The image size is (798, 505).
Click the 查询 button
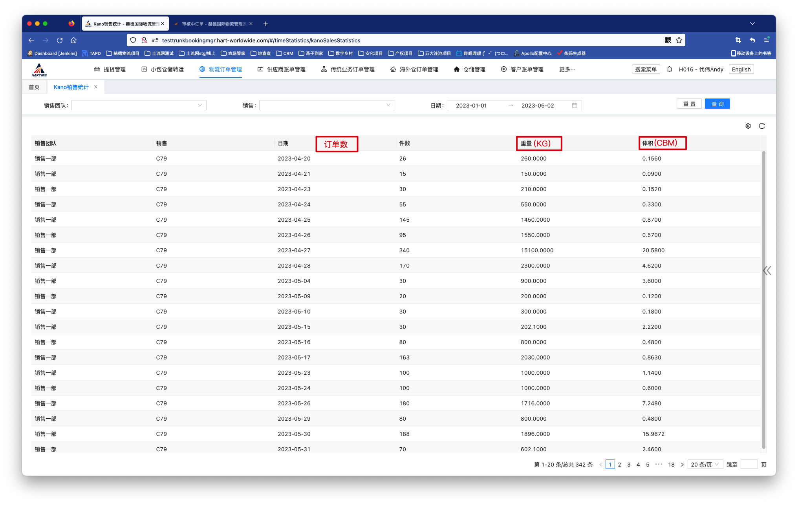click(x=717, y=104)
